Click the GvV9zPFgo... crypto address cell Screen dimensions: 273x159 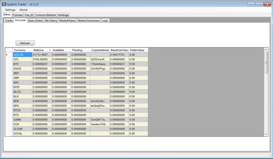click(100, 68)
